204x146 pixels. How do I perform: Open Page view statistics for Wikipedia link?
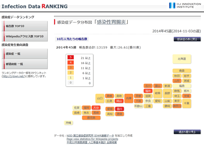[x=92, y=139]
